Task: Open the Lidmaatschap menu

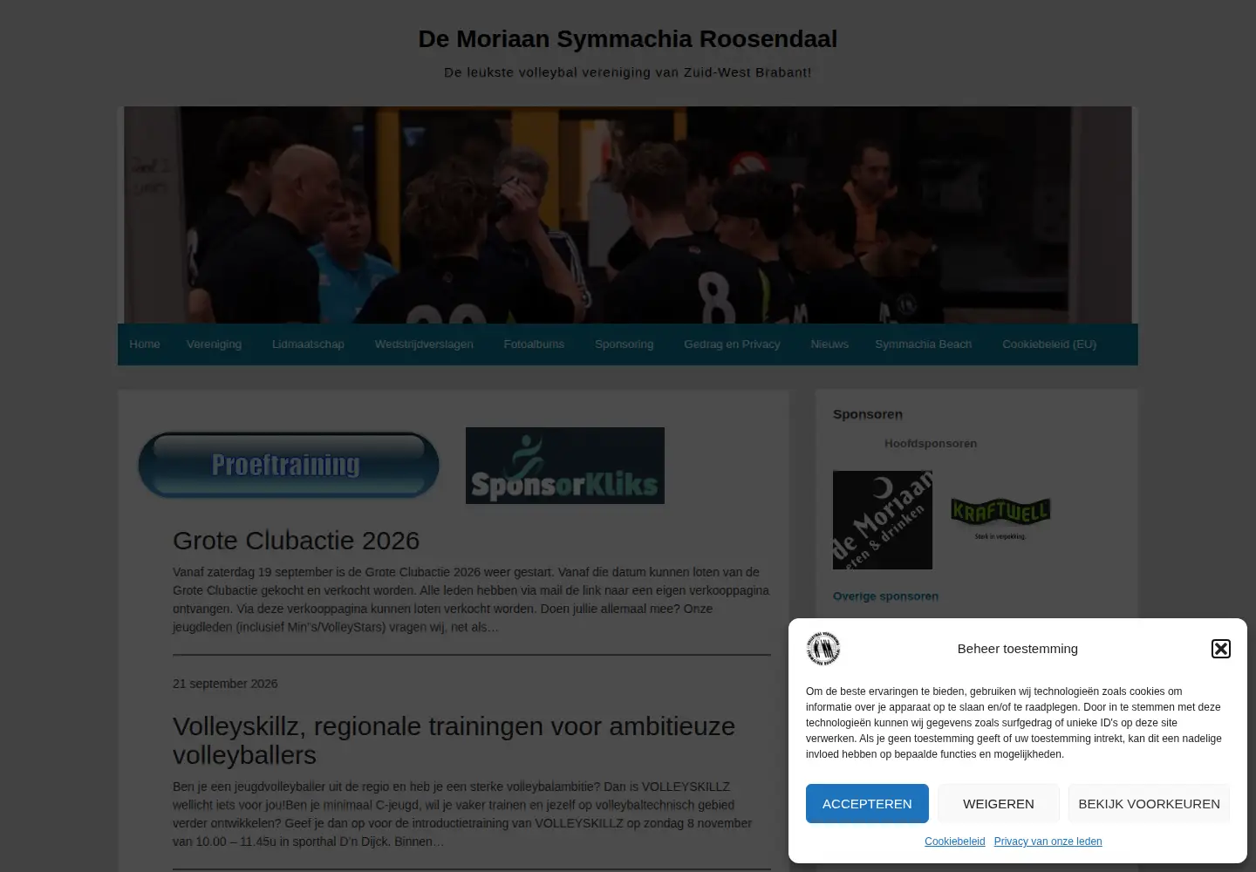Action: coord(308,344)
